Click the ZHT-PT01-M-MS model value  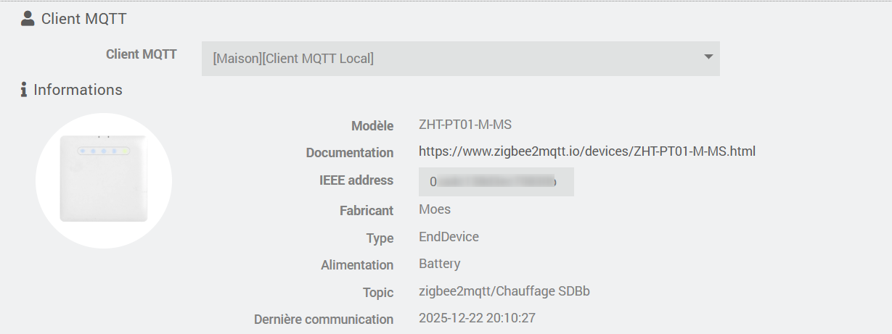click(465, 125)
